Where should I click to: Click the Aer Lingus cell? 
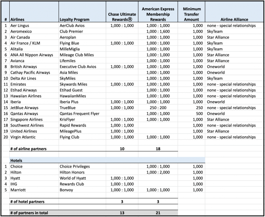pos(20,26)
